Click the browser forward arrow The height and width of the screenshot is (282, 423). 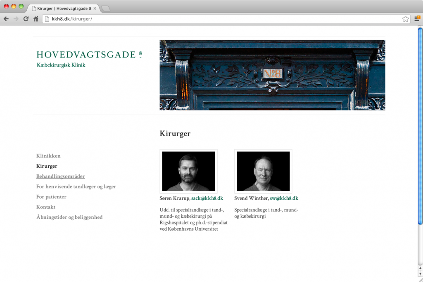tap(16, 19)
